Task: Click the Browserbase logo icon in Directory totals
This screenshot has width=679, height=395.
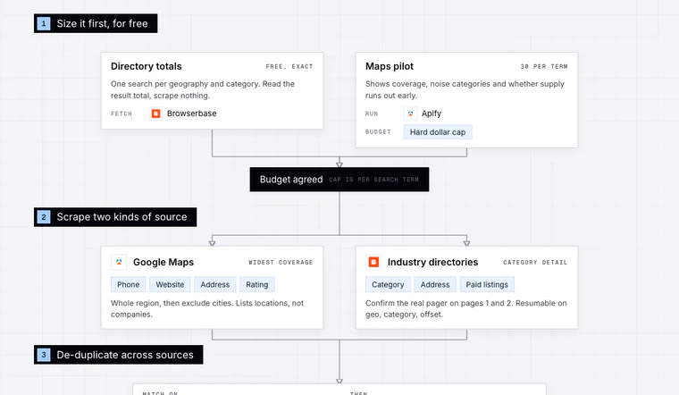Action: [x=155, y=113]
